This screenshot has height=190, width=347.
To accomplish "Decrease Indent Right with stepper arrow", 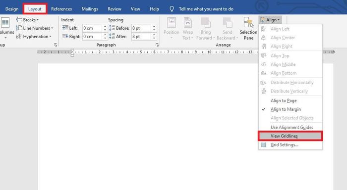I will coord(105,38).
